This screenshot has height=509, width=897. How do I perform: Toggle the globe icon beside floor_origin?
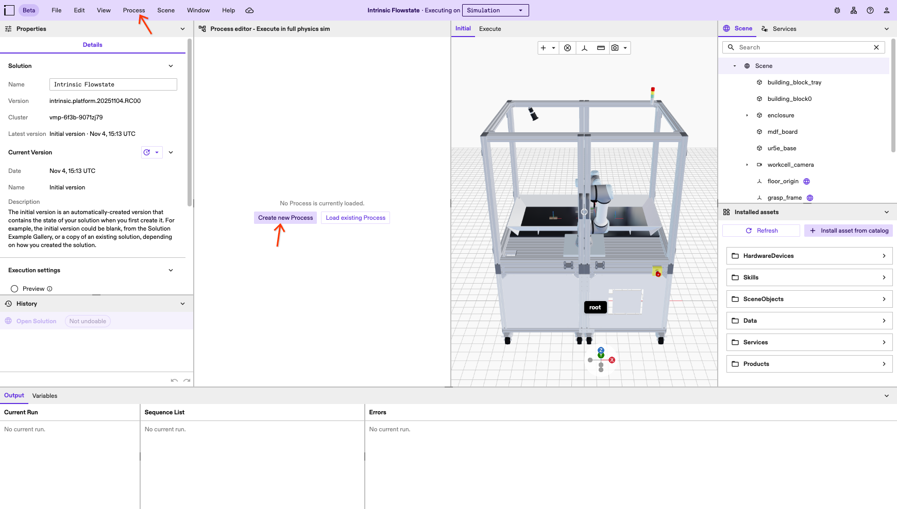(807, 181)
